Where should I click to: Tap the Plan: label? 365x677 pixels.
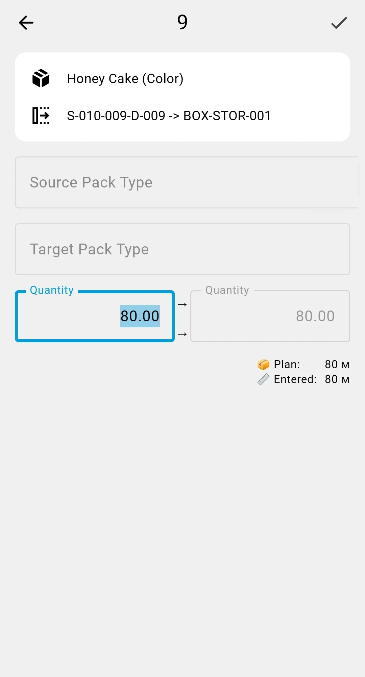point(287,365)
